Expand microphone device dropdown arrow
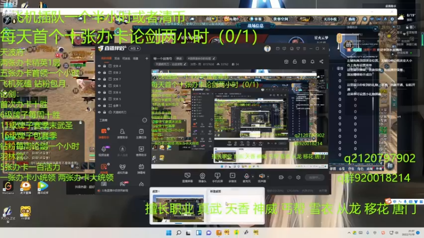424x238 pixels. pos(253,177)
